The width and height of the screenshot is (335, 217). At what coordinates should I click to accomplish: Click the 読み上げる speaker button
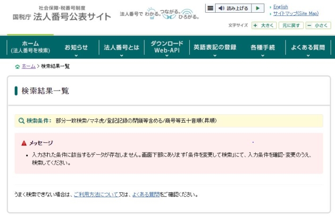(x=233, y=8)
